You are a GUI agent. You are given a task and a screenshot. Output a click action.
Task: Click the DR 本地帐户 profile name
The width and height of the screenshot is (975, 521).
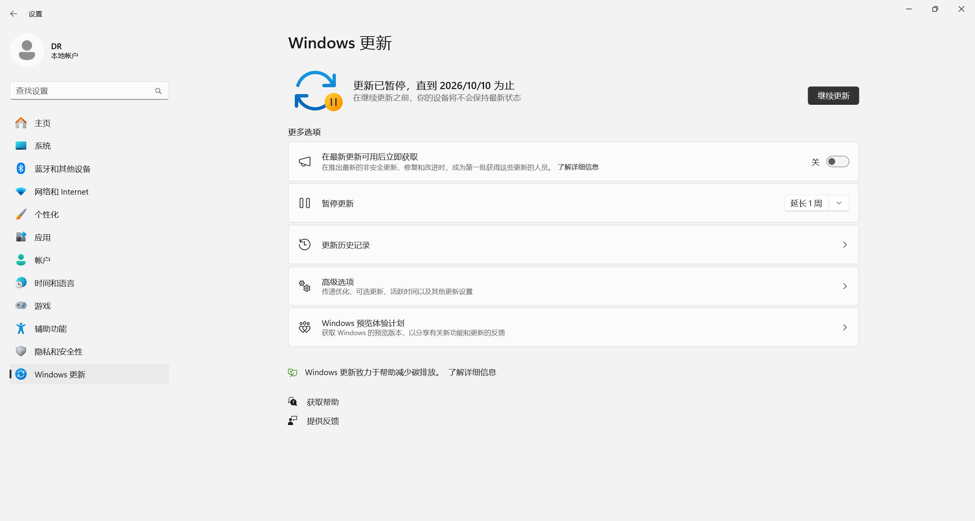(64, 51)
